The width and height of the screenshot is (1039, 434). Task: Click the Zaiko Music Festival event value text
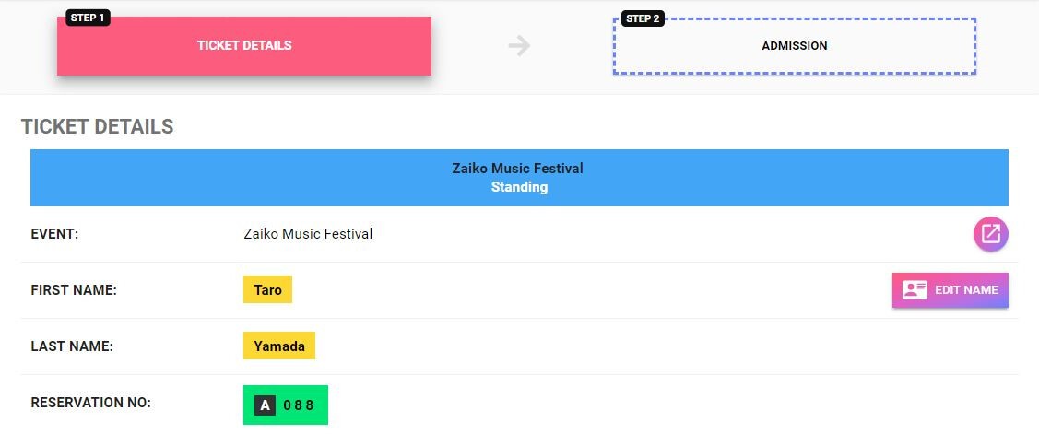308,234
